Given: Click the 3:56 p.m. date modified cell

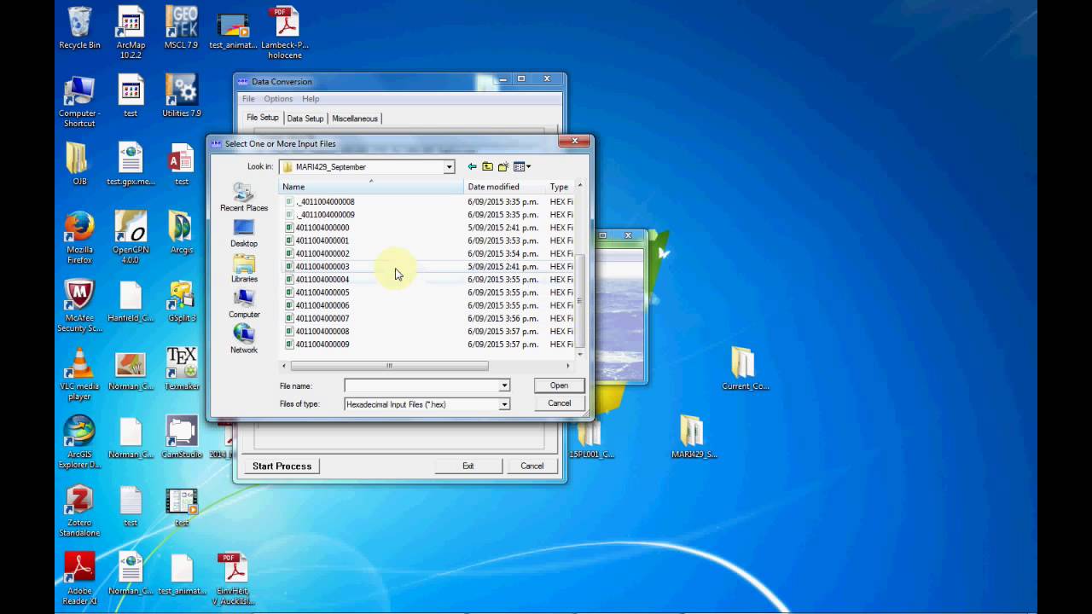Looking at the screenshot, I should [502, 318].
